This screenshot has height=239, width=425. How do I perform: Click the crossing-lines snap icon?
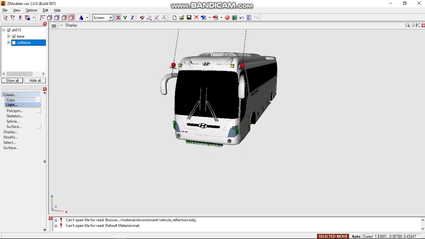coord(156,18)
